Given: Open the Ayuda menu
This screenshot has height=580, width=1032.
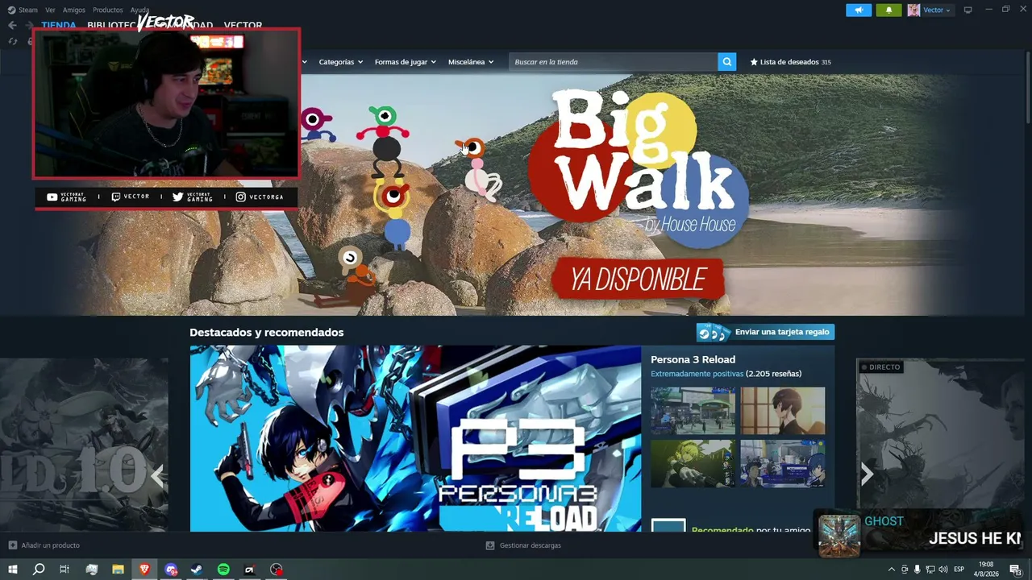Looking at the screenshot, I should pyautogui.click(x=139, y=10).
